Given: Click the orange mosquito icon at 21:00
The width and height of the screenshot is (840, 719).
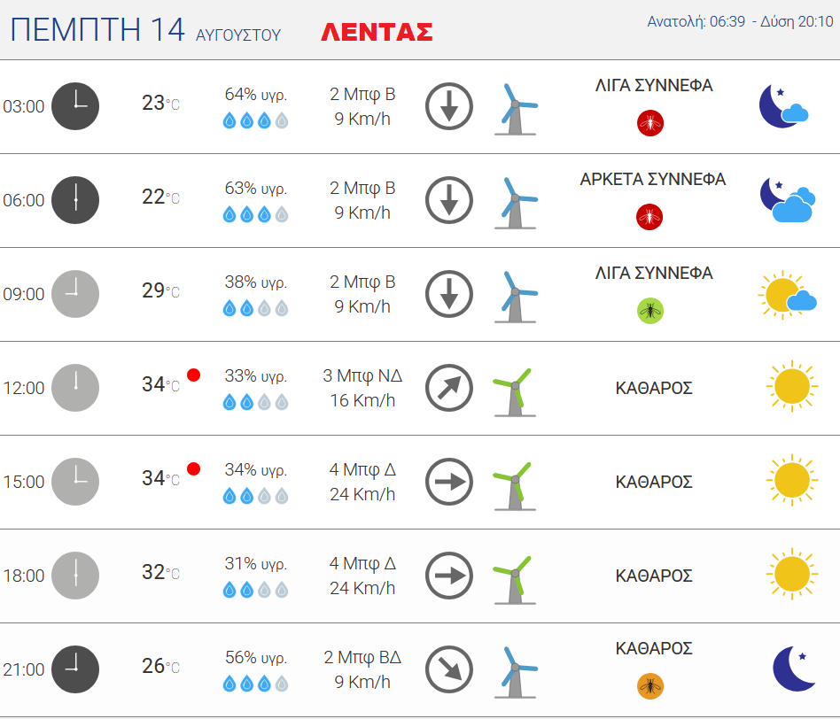Looking at the screenshot, I should coord(650,686).
